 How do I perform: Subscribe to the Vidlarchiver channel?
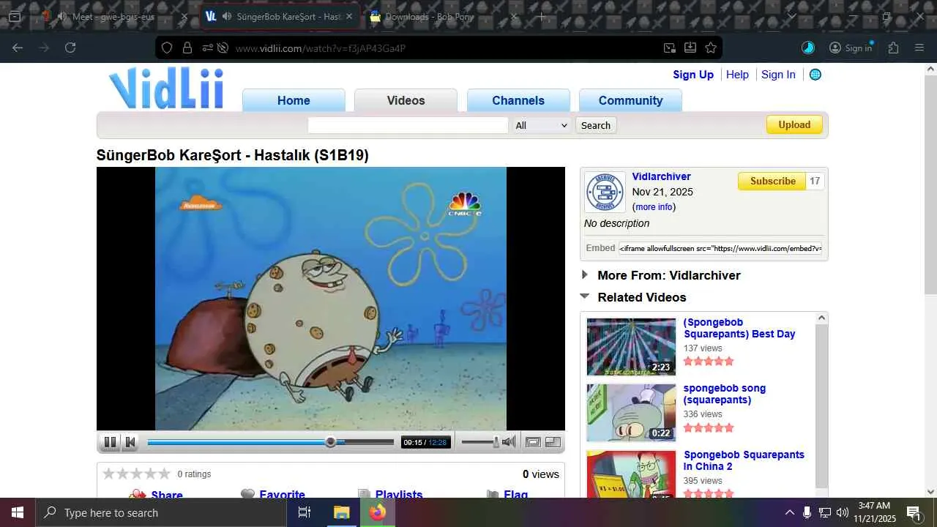point(772,181)
